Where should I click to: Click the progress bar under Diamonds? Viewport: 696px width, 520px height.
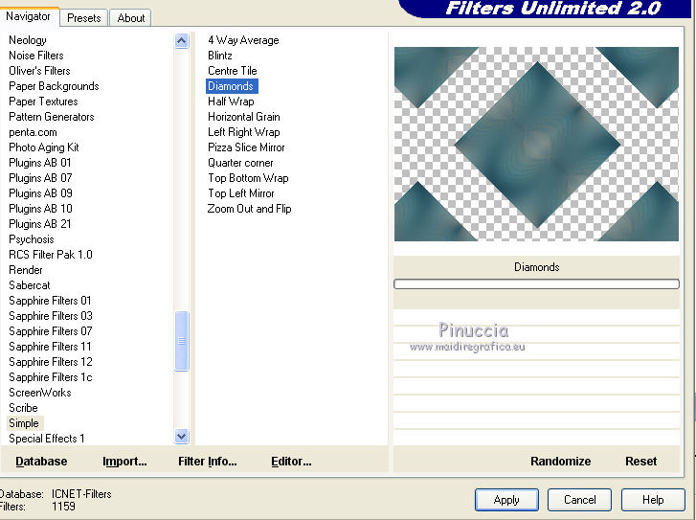pos(536,283)
